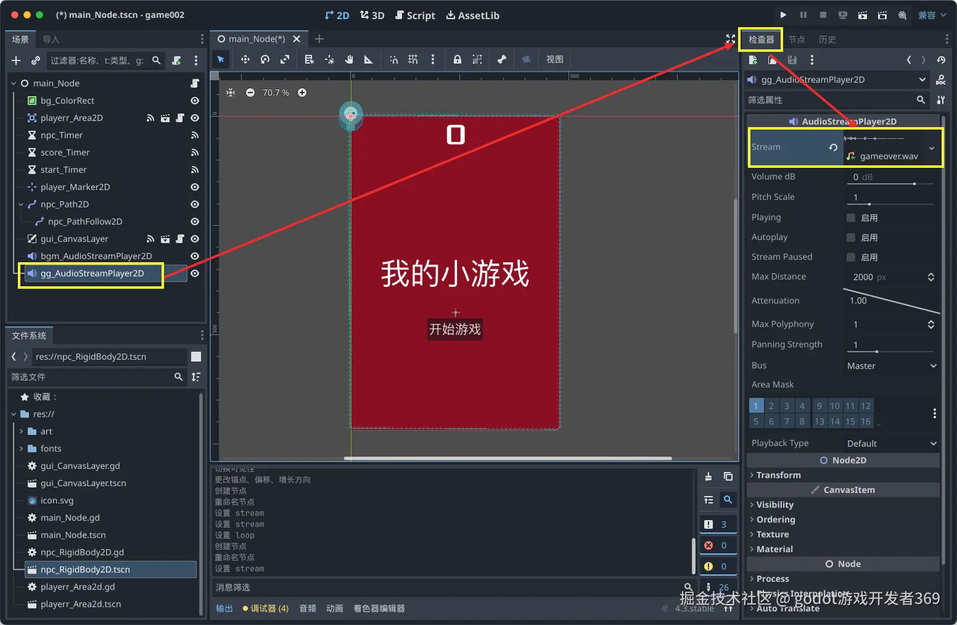Collapse the npc_Path2D tree node
The image size is (957, 625).
21,204
